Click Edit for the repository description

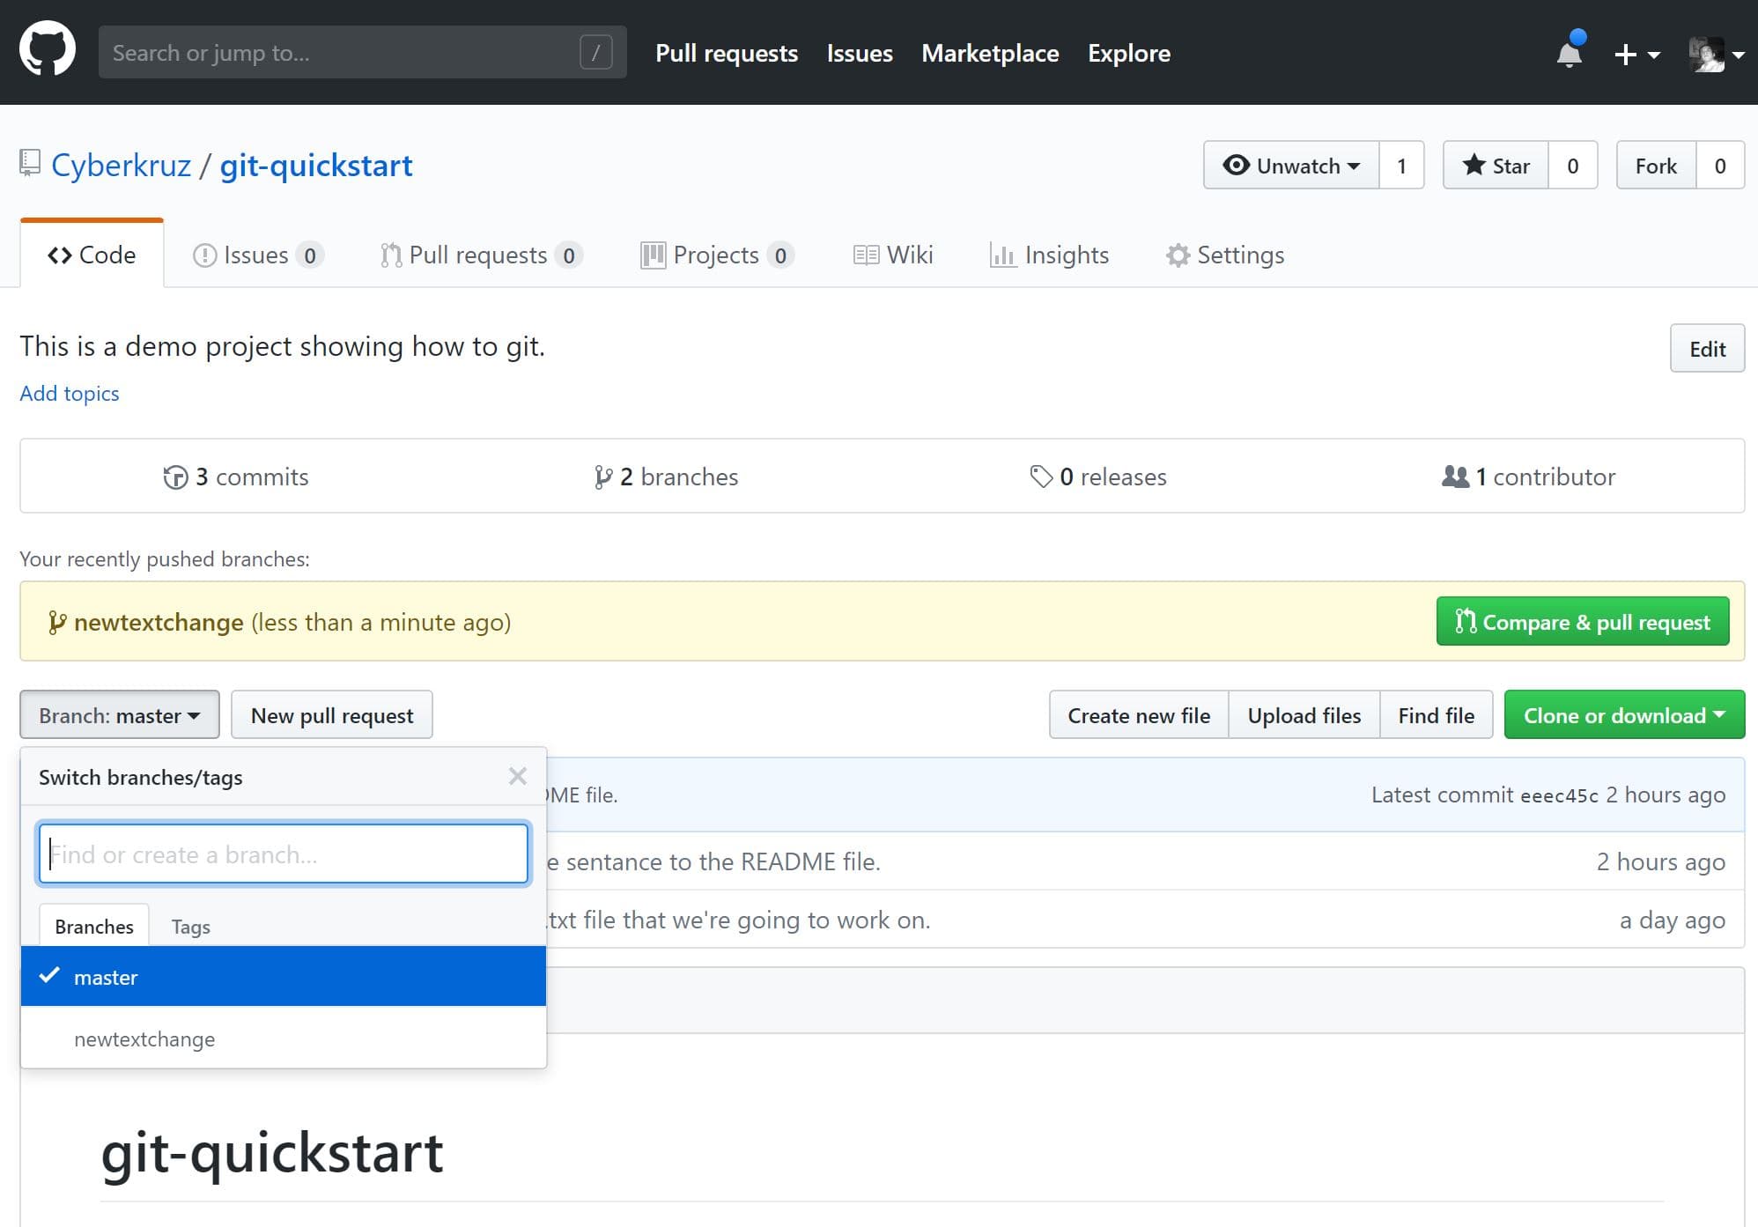(x=1707, y=349)
